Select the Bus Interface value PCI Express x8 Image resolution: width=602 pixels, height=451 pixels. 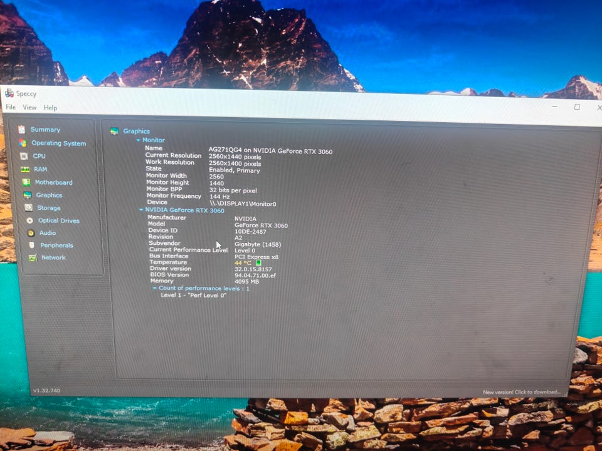click(256, 257)
